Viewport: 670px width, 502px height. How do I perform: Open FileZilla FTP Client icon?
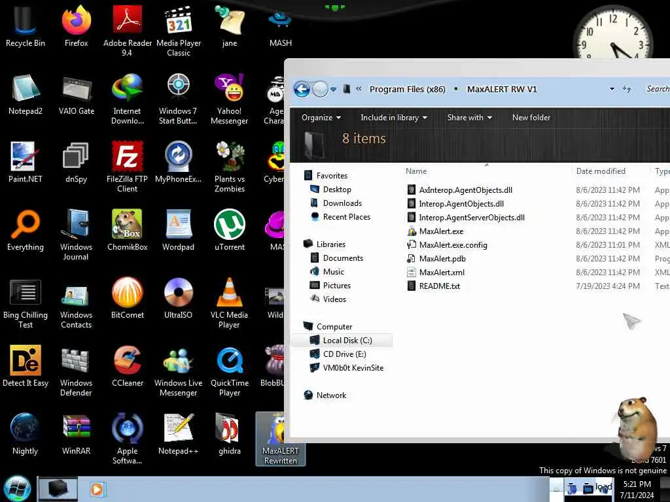(128, 167)
